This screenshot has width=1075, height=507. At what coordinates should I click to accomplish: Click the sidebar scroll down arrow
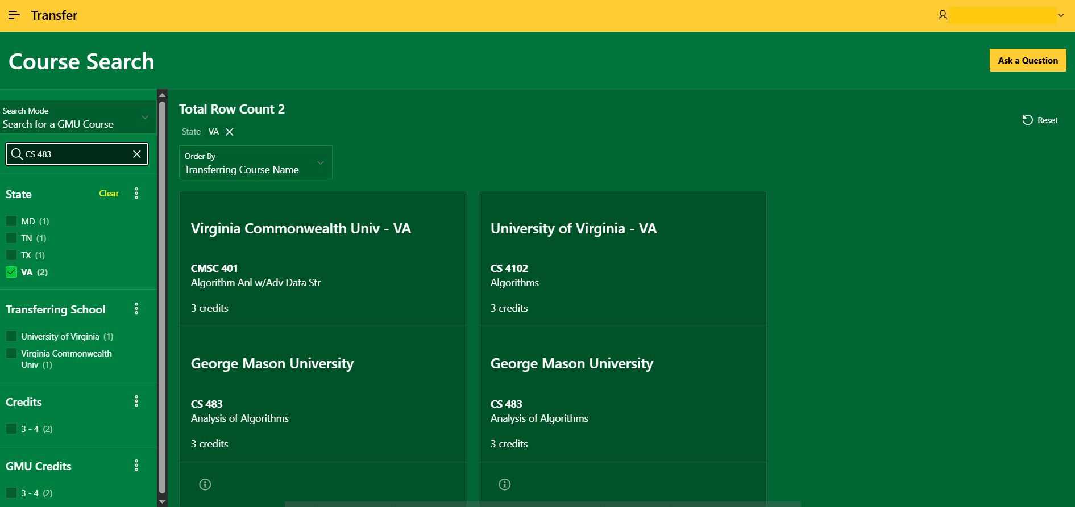tap(162, 502)
